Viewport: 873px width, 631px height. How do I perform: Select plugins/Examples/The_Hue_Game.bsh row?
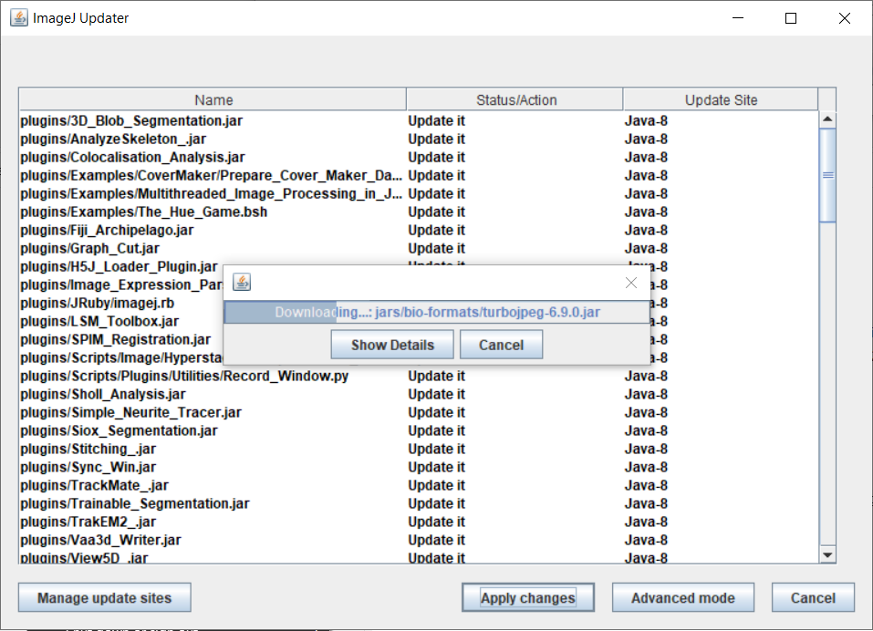[x=419, y=212]
